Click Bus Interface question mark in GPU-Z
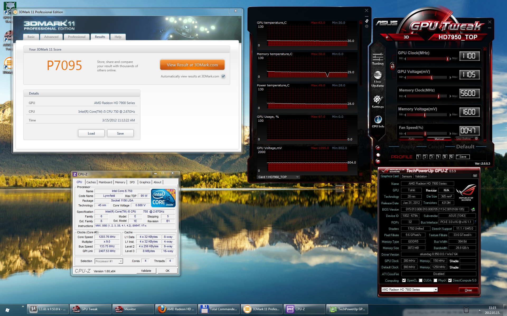Viewport: 507px width, 316px height. [x=475, y=222]
